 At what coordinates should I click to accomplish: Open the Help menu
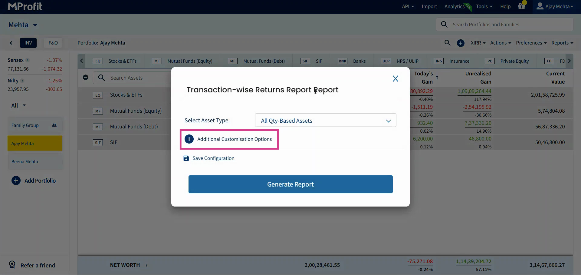pos(505,6)
